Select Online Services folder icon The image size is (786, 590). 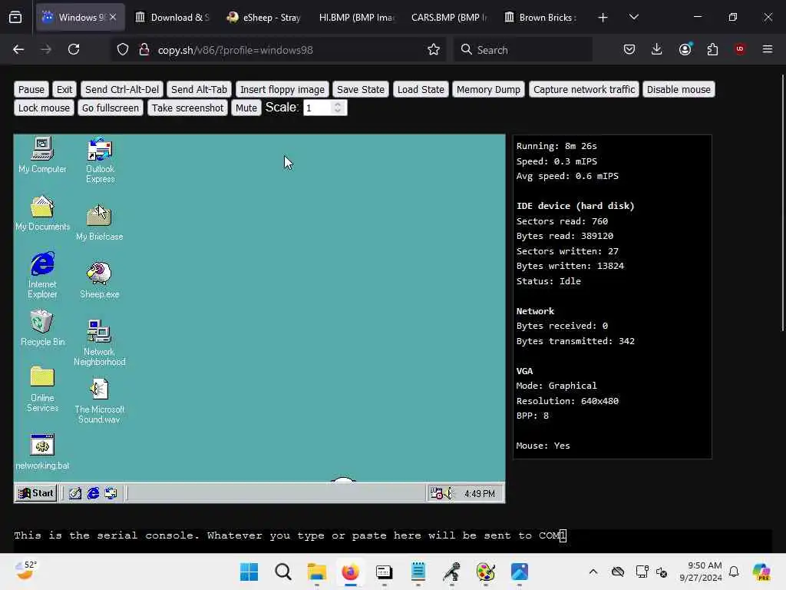[42, 389]
